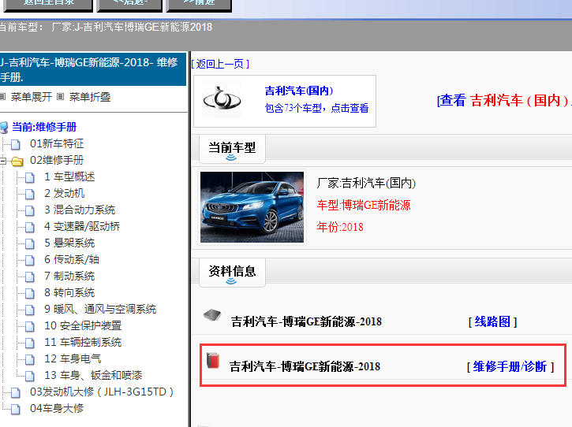Click the folder icon for 02维修手册
The width and height of the screenshot is (572, 427).
(17, 161)
